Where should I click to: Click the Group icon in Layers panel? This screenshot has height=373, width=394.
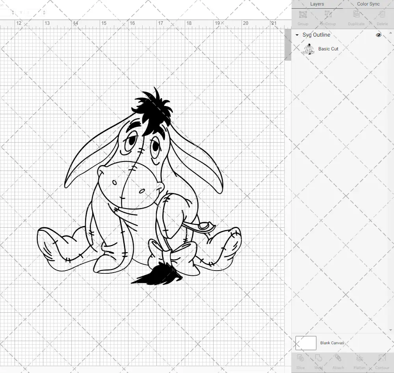click(303, 15)
